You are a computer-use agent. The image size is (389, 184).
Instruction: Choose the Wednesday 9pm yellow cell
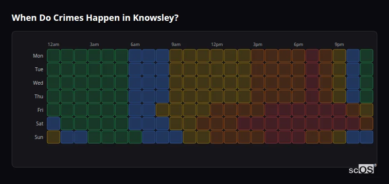339,83
